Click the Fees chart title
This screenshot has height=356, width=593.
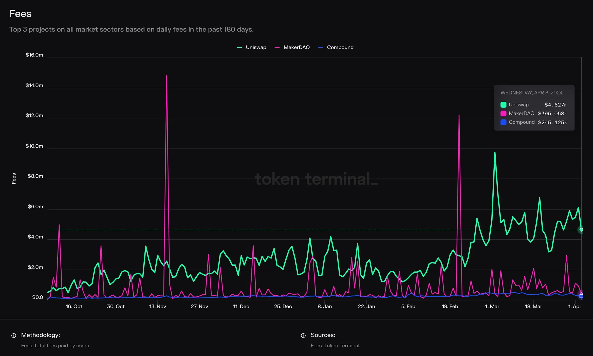20,14
